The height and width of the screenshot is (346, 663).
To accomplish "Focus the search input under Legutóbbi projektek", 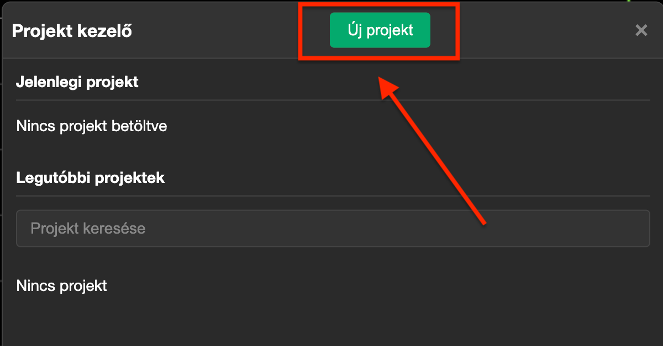I will tap(331, 228).
